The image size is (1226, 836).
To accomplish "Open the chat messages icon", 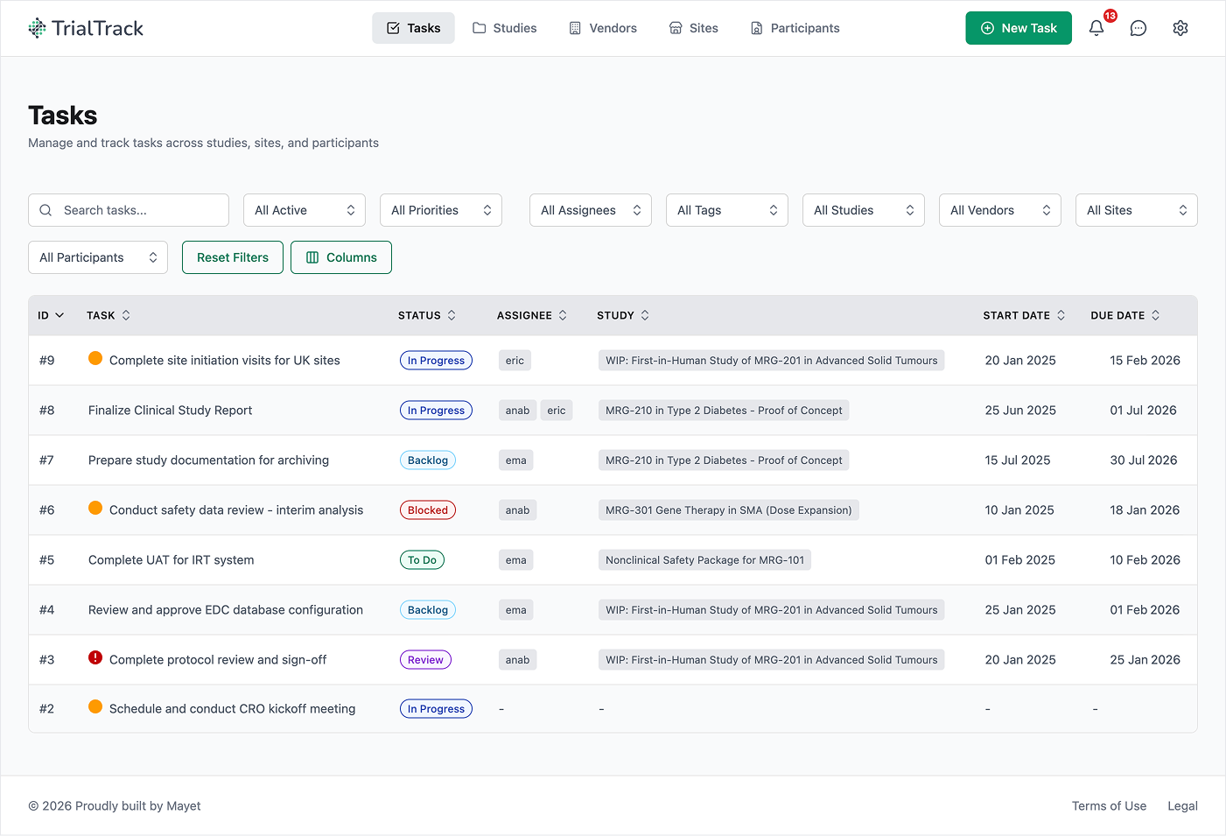I will pyautogui.click(x=1138, y=28).
